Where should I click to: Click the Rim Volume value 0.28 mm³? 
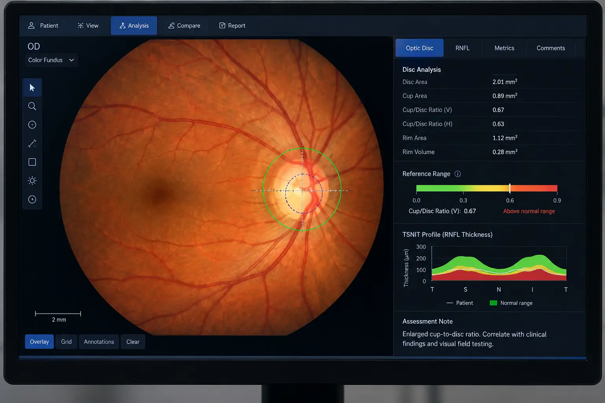coord(505,152)
